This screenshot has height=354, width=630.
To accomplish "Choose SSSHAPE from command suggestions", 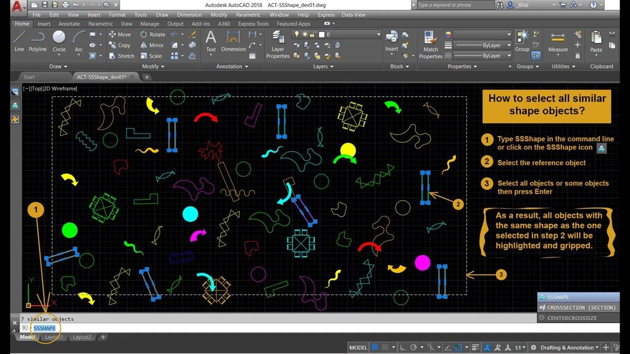I will 578,297.
